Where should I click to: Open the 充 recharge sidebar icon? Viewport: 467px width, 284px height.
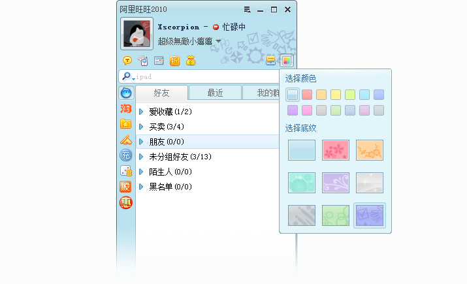pos(126,155)
